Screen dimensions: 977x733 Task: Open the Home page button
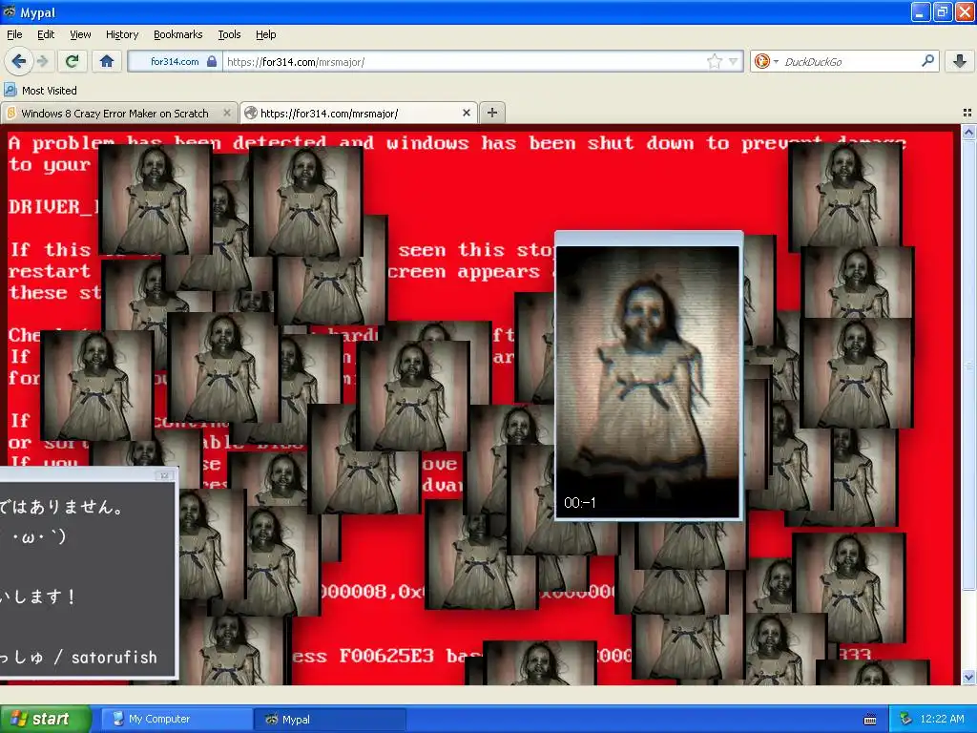tap(107, 61)
